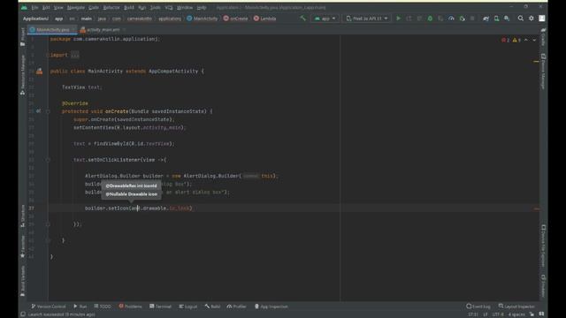The height and width of the screenshot is (318, 566).
Task: Click the Application breadcrumb in navigation bar
Action: (x=35, y=19)
